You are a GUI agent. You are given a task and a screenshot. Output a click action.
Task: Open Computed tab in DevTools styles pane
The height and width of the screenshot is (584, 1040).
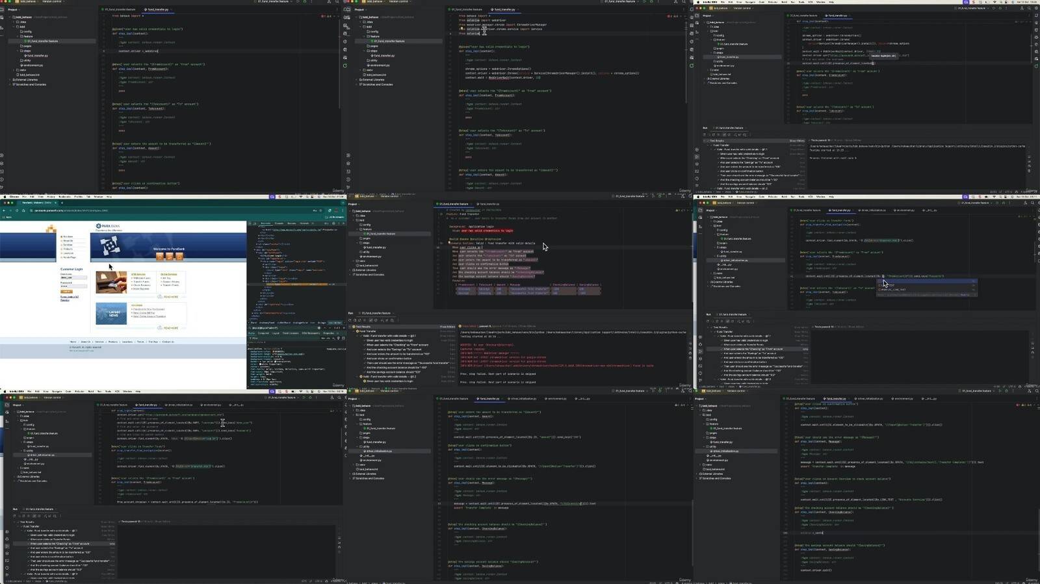(263, 333)
